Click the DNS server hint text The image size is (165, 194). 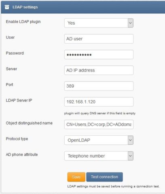click(x=100, y=113)
